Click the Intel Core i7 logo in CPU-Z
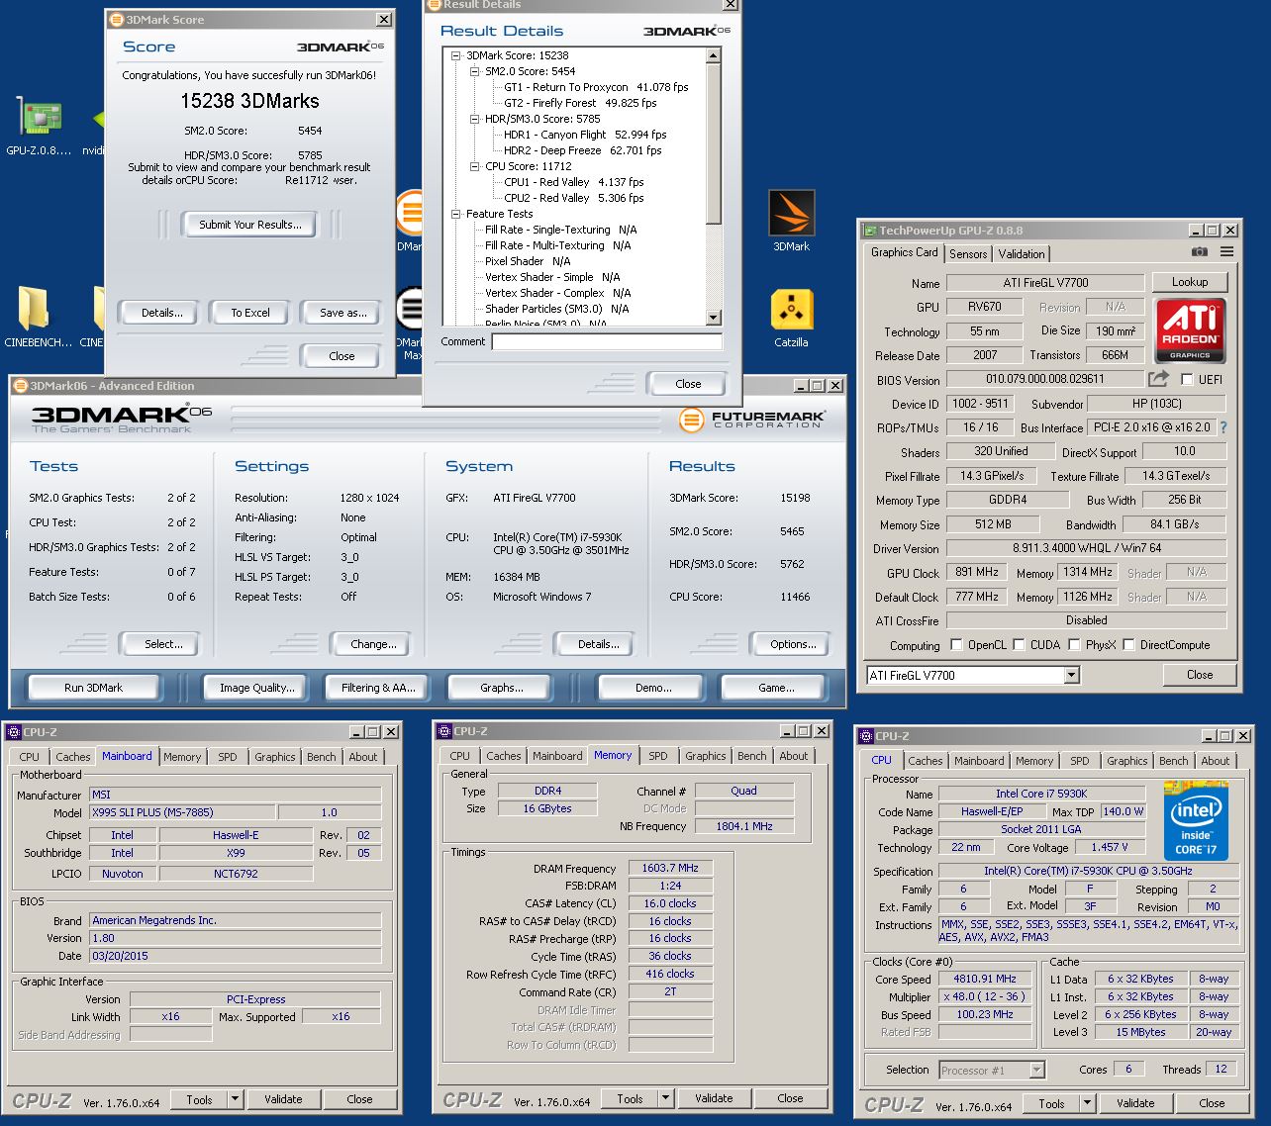This screenshot has width=1271, height=1126. pyautogui.click(x=1196, y=820)
